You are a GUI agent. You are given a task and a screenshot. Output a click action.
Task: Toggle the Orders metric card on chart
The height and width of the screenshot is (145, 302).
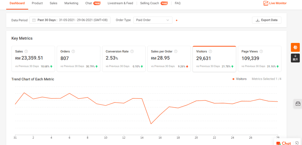click(79, 59)
